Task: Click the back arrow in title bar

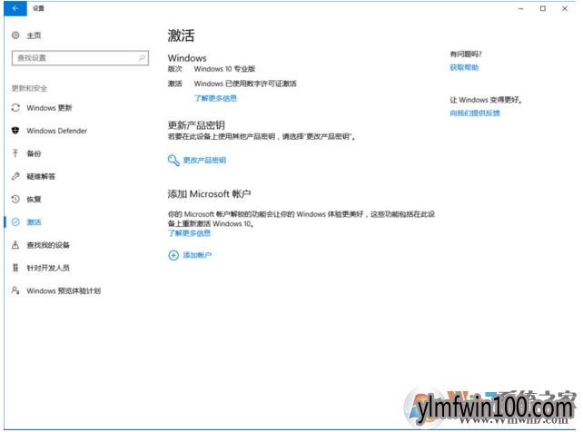Action: pyautogui.click(x=15, y=8)
